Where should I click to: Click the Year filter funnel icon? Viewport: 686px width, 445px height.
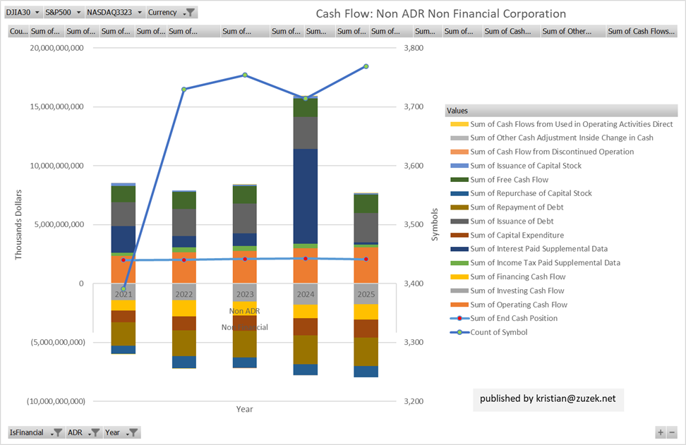point(132,432)
